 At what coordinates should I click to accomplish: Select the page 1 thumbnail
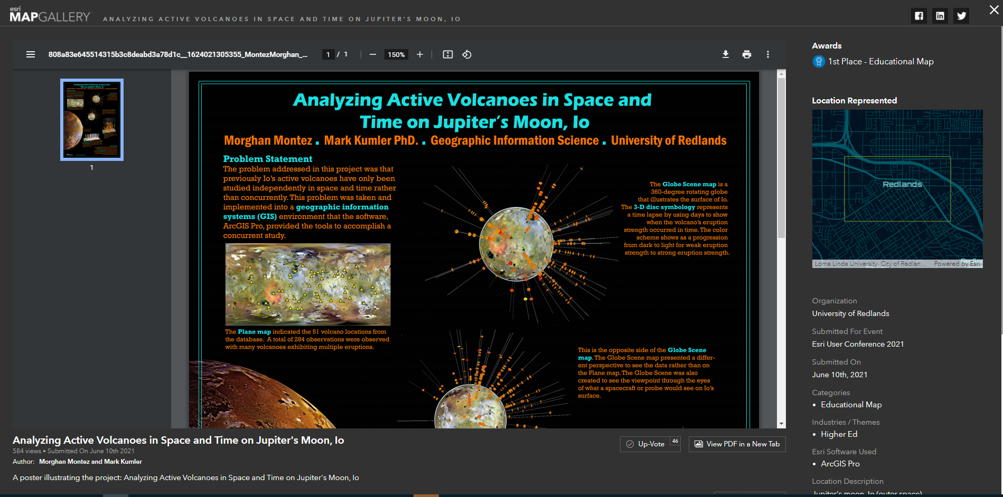coord(92,120)
